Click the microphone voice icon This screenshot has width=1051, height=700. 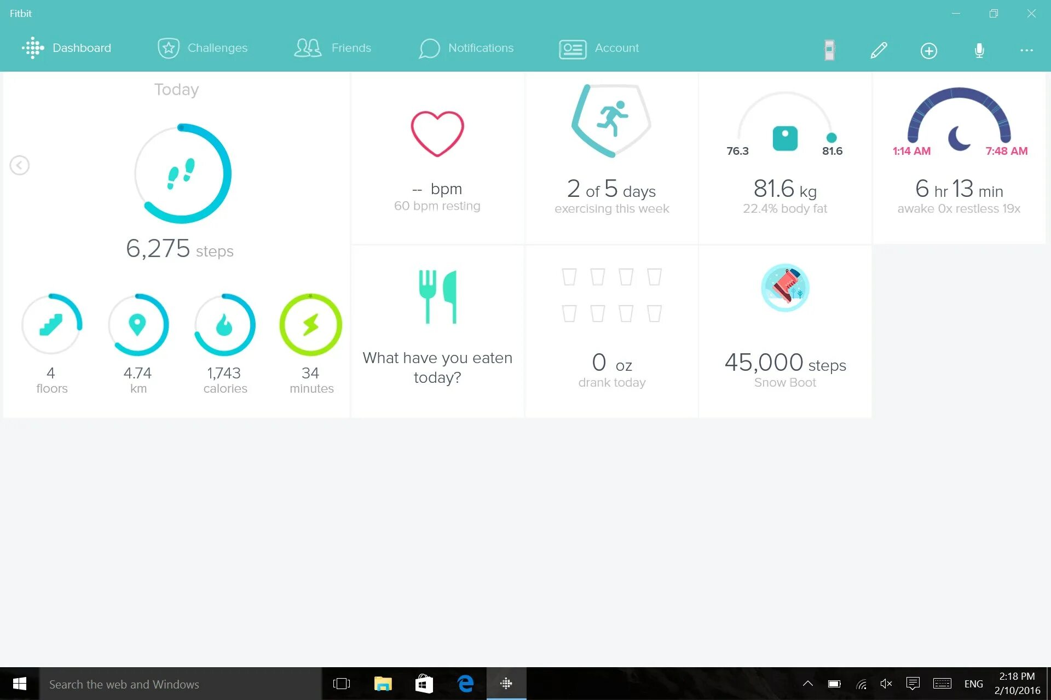point(979,50)
